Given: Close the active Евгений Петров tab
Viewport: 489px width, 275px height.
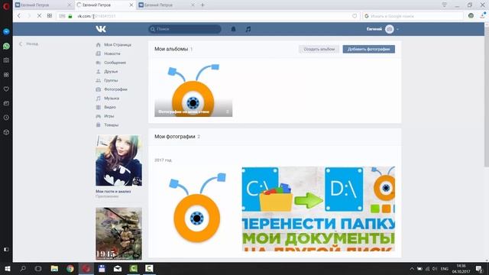Looking at the screenshot, I should click(x=131, y=5).
